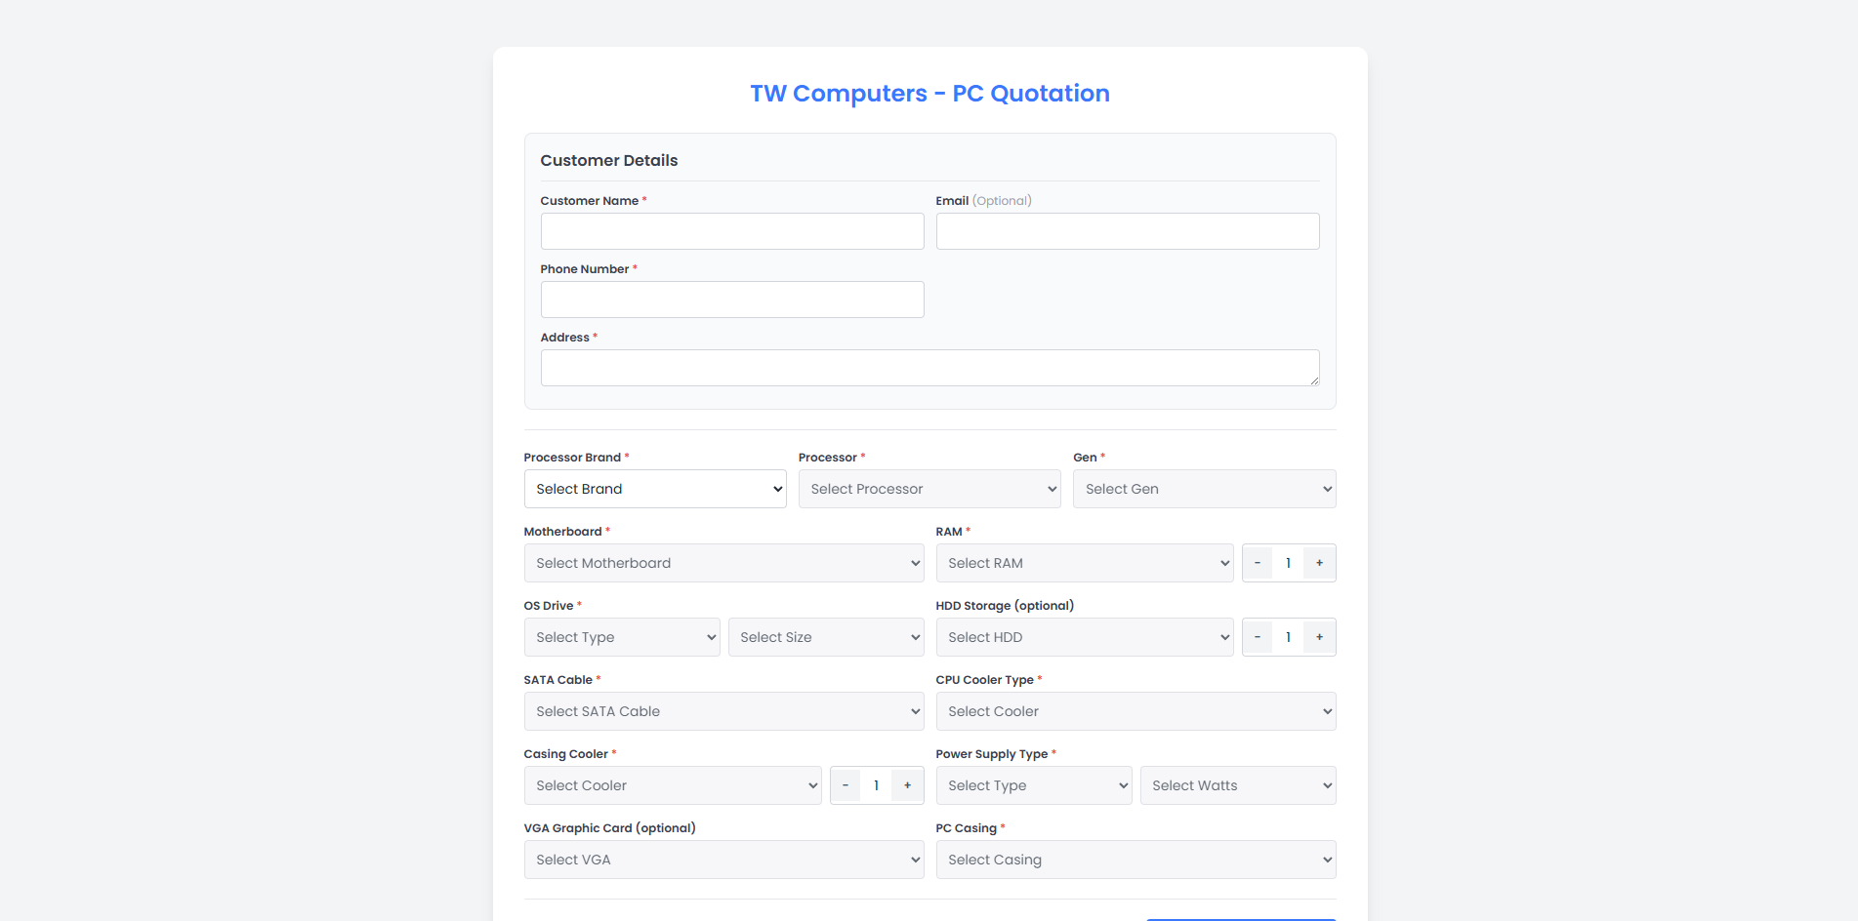Choose OS Drive size dropdown
This screenshot has height=921, width=1858.
826,637
